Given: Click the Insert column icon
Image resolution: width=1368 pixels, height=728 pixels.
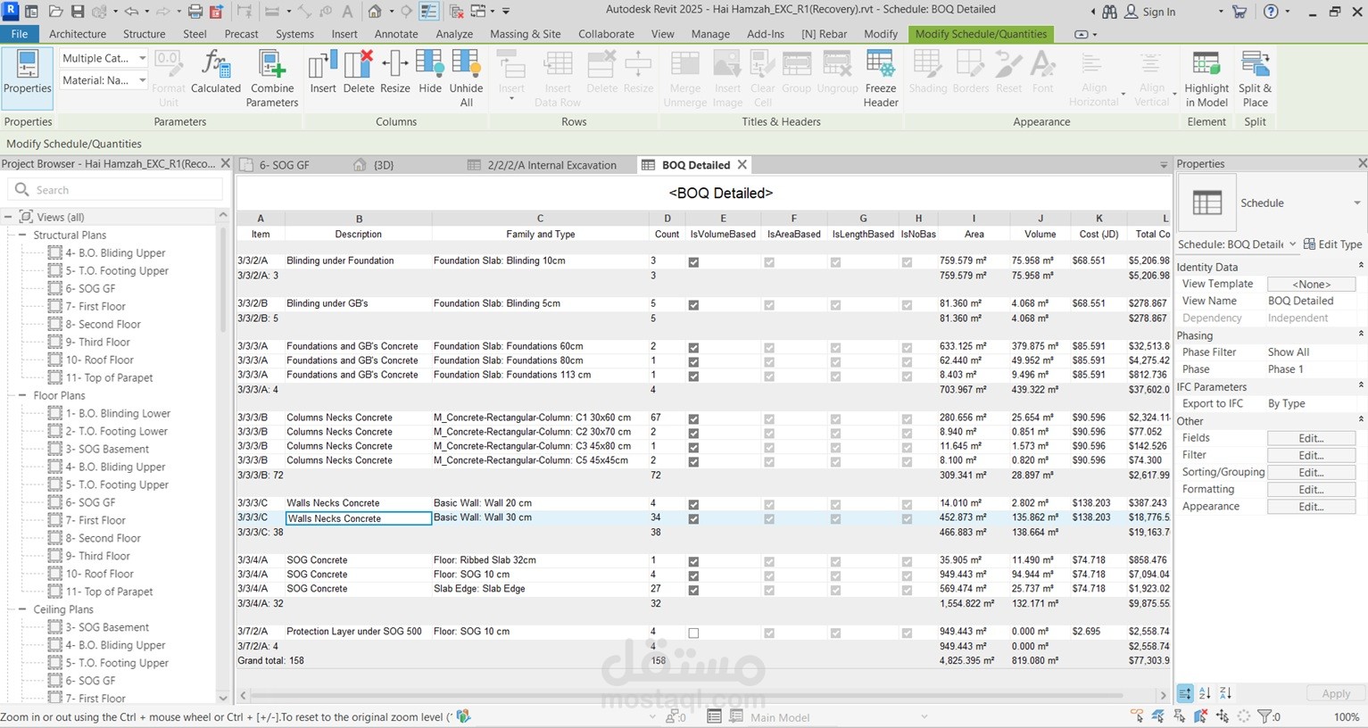Looking at the screenshot, I should (x=323, y=71).
